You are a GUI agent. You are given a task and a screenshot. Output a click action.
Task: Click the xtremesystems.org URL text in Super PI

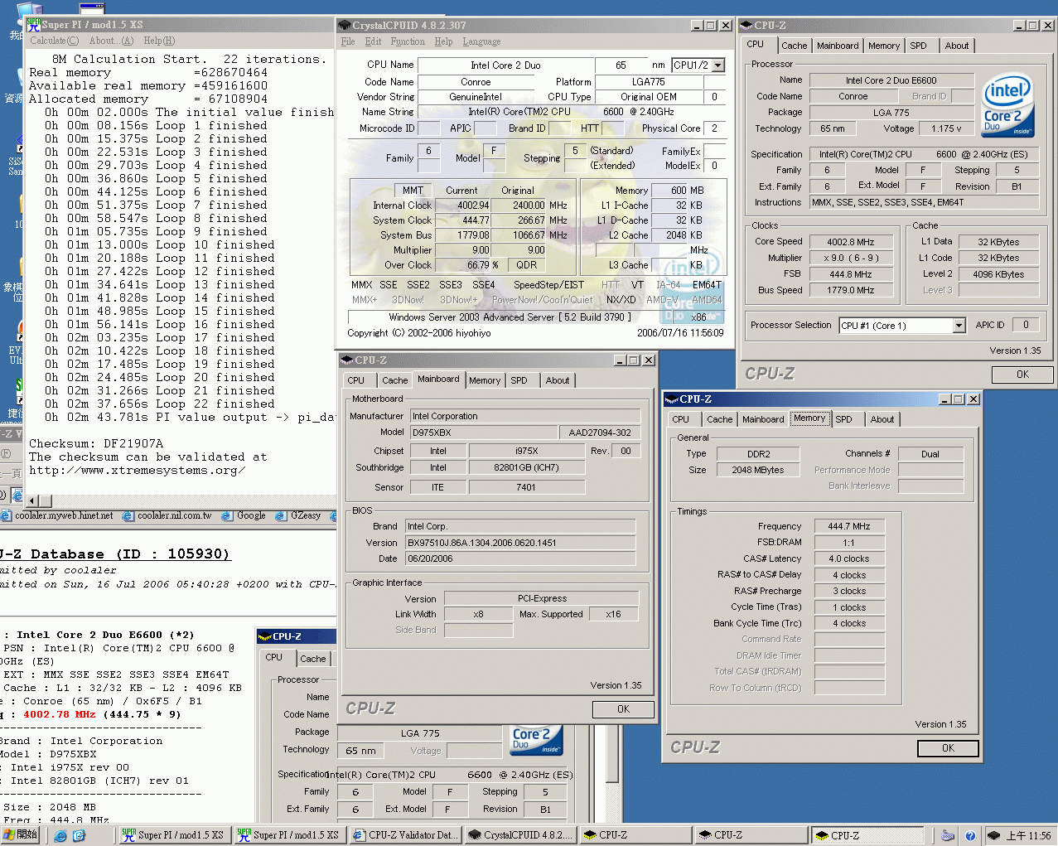[x=137, y=471]
